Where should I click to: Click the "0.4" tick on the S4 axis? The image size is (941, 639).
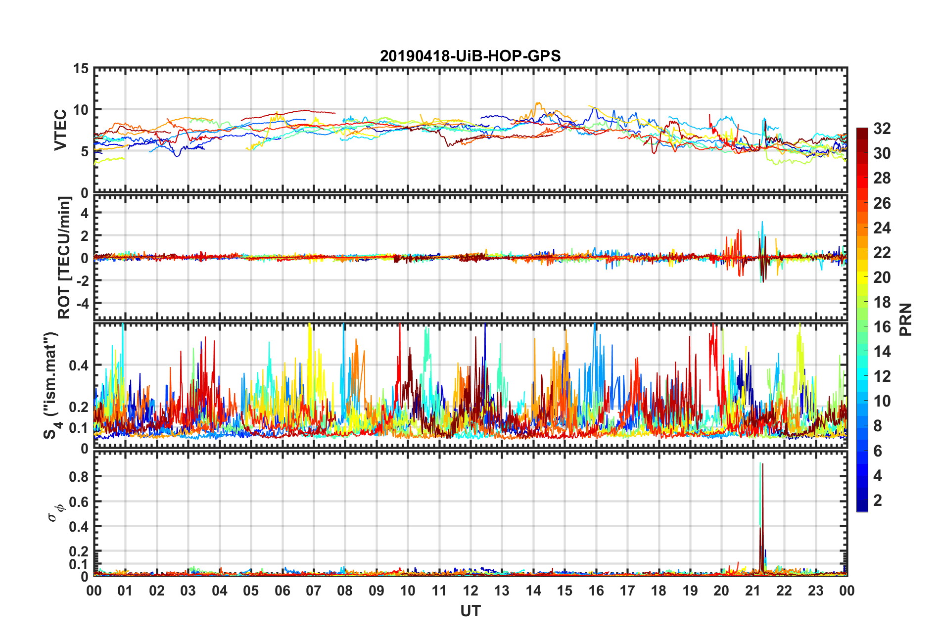[79, 365]
